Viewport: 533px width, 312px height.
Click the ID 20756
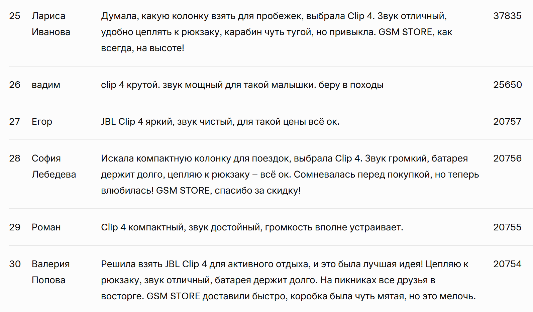507,159
